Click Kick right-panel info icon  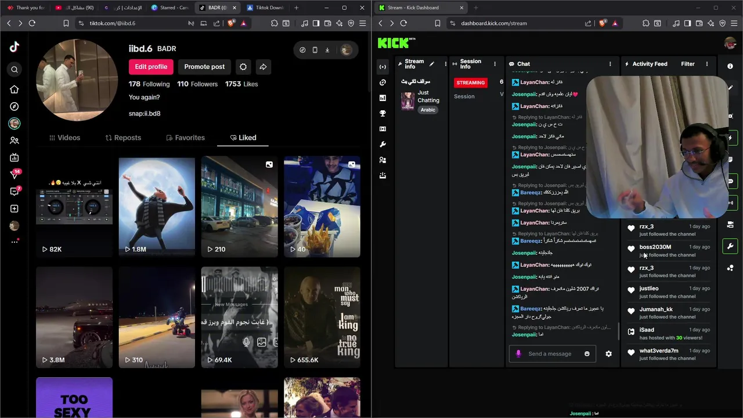click(730, 66)
